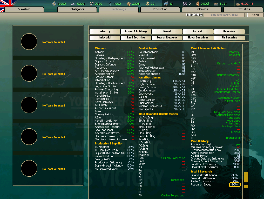Click the "Gloster Gladiator I" interceptor model

click(x=229, y=89)
